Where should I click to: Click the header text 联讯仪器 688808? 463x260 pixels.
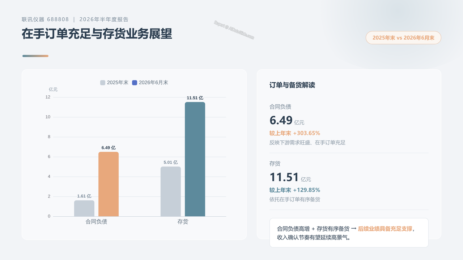pyautogui.click(x=45, y=19)
